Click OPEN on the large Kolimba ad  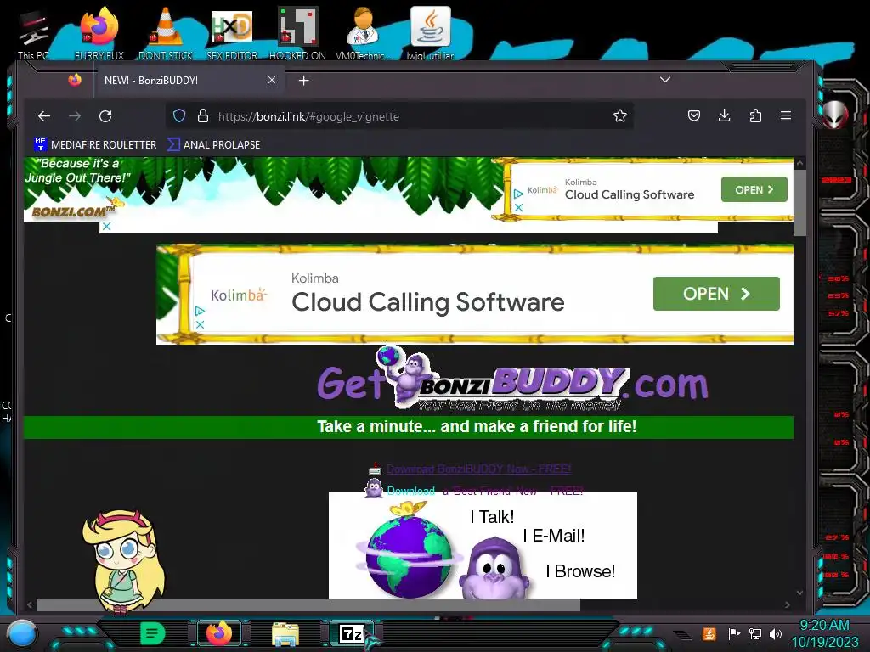click(x=716, y=293)
